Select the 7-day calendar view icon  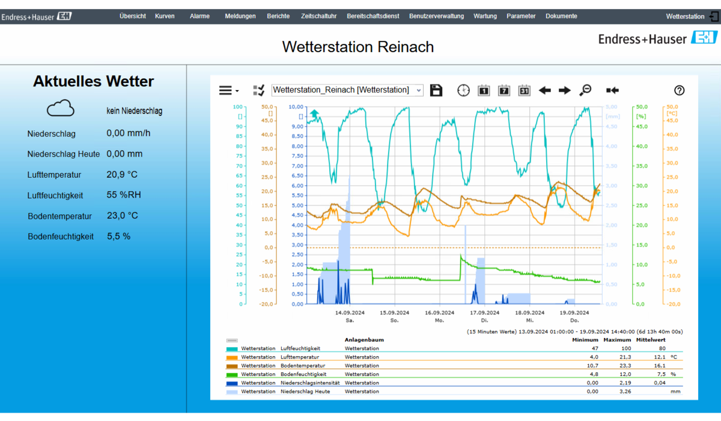coord(504,90)
